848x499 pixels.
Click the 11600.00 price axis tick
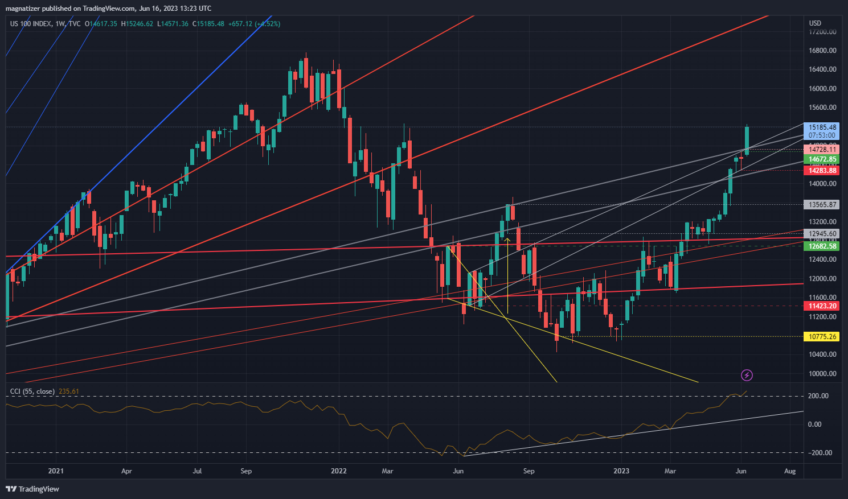(822, 298)
